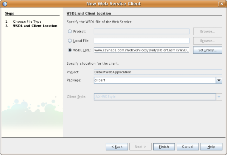Screen dimensions: 227x155
Task: Open Help for this wizard
Action: 211,147
